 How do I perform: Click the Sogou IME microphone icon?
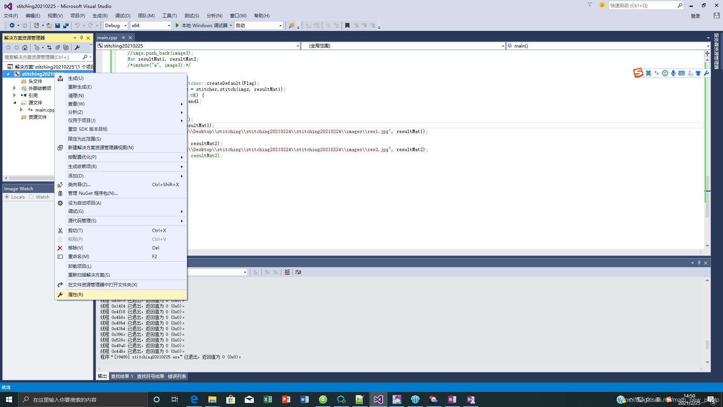click(673, 73)
